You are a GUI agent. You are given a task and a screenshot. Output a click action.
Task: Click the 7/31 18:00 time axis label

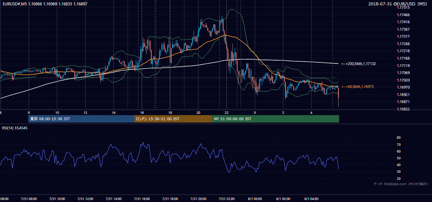(170, 199)
